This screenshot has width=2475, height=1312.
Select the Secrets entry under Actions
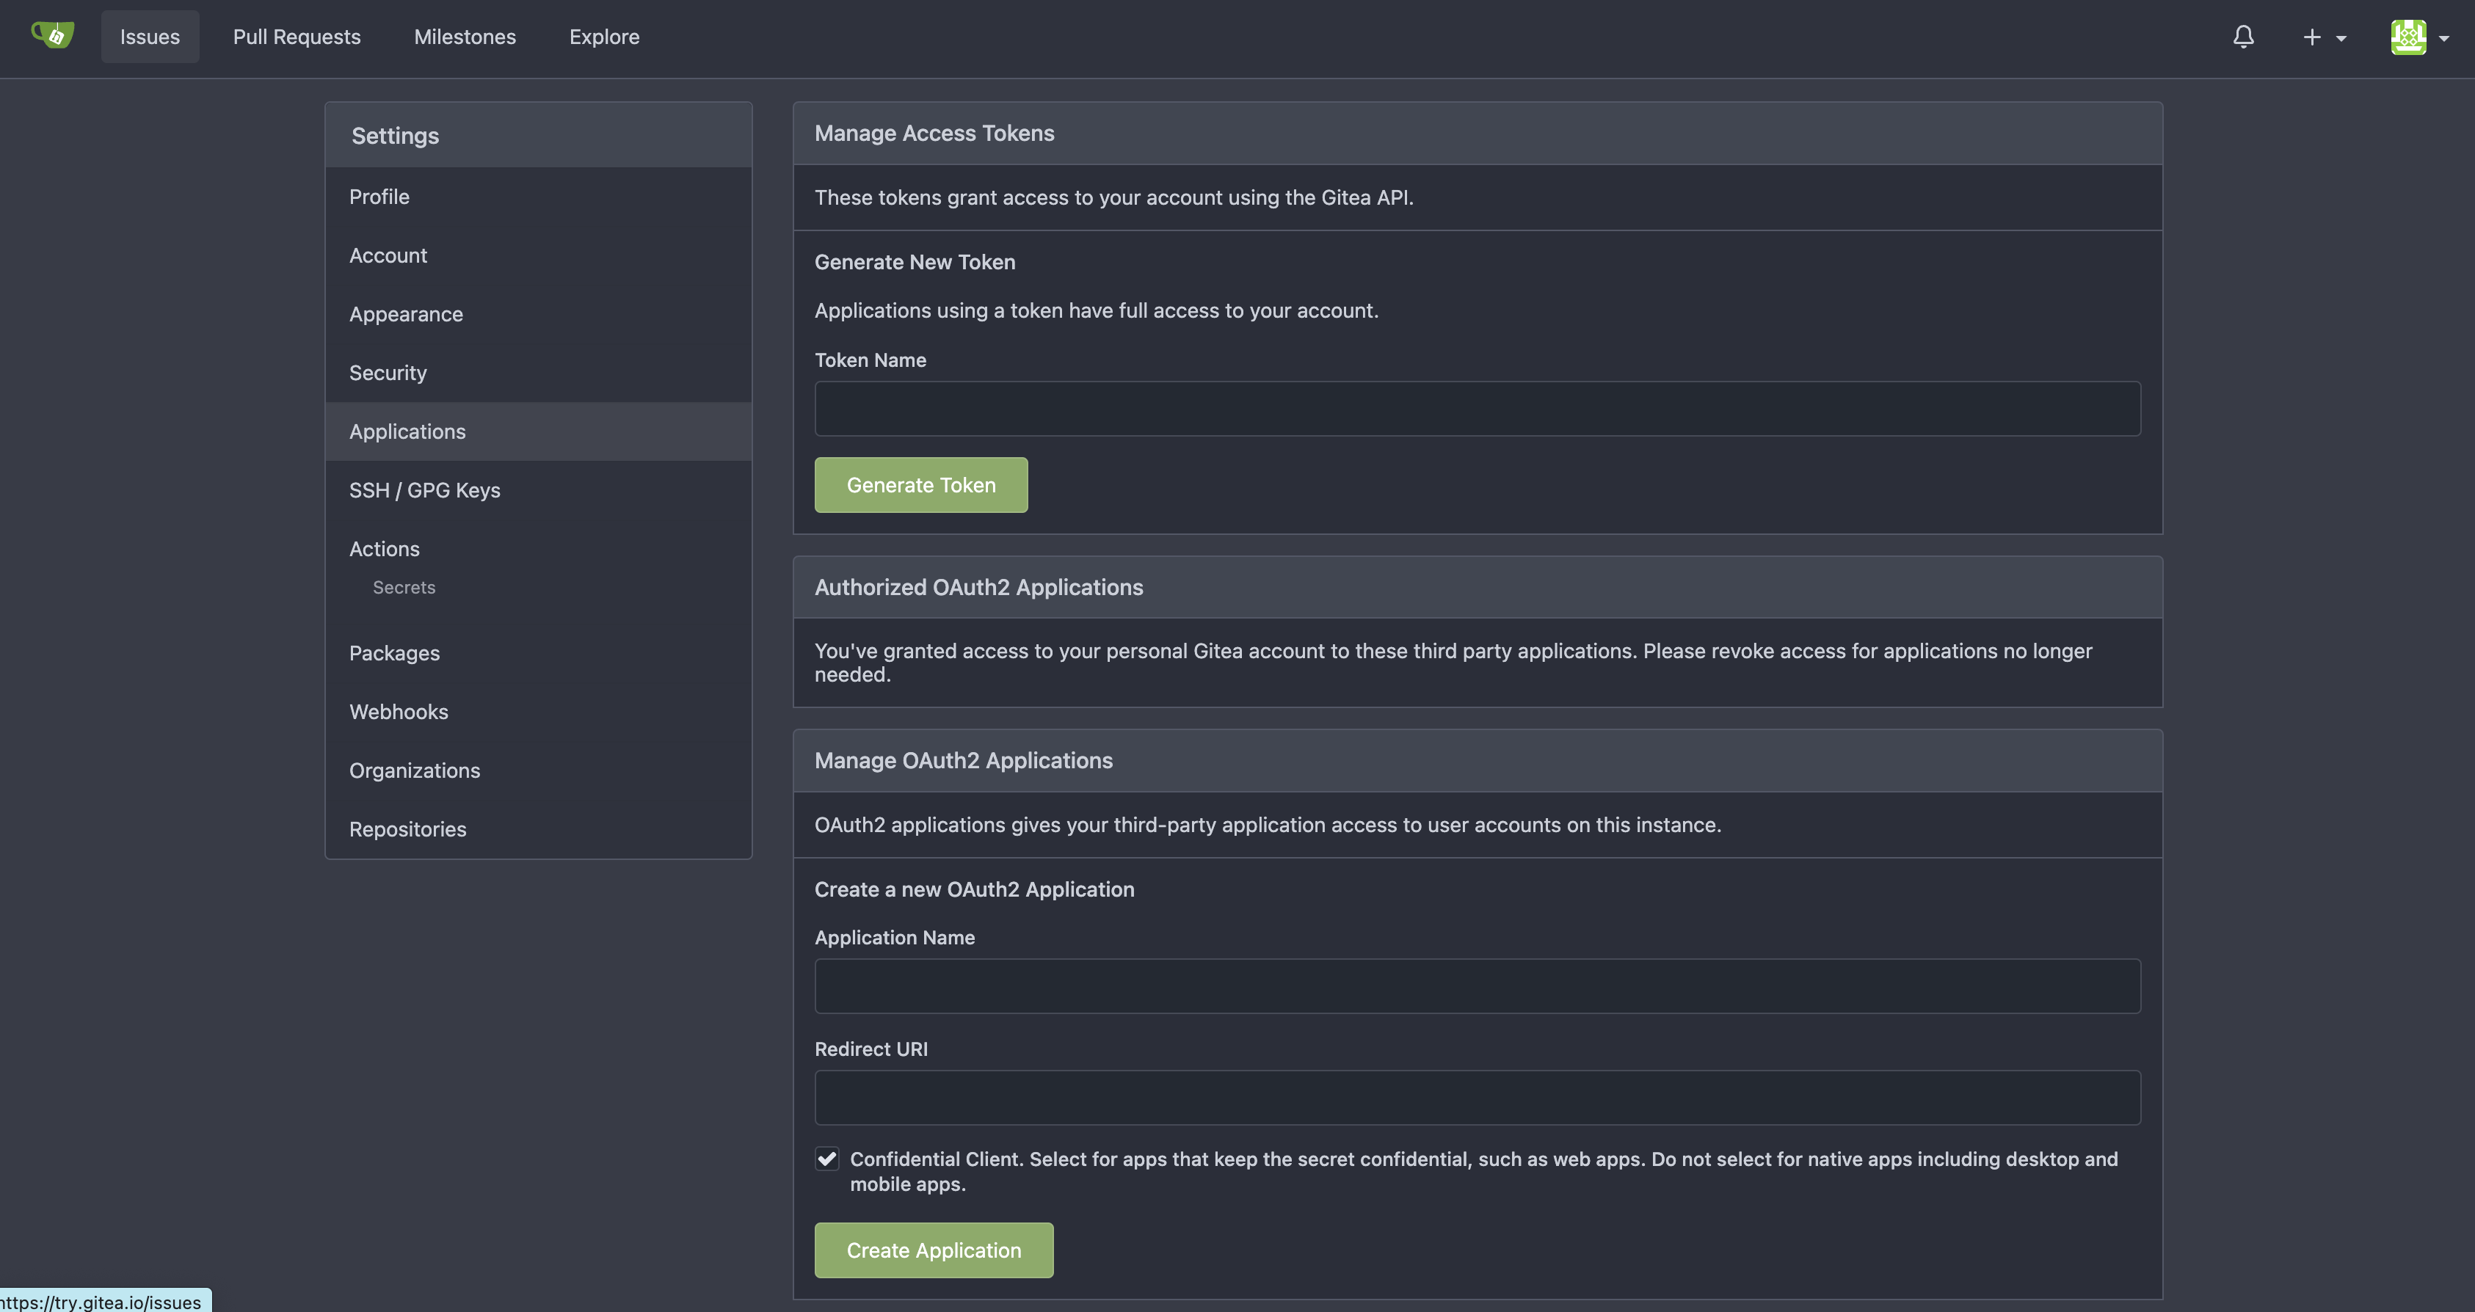[404, 587]
